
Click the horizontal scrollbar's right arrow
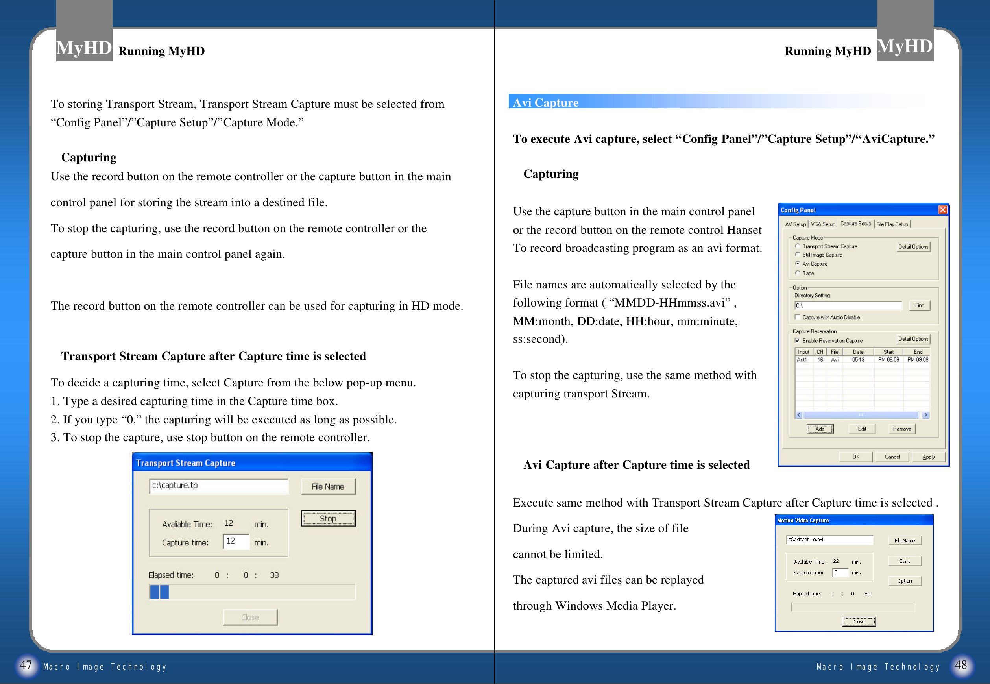(925, 415)
